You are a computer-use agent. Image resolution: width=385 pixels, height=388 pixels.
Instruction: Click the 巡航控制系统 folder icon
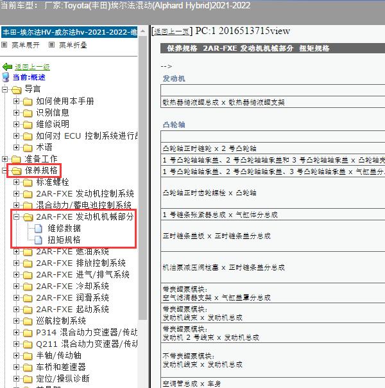click(28, 321)
